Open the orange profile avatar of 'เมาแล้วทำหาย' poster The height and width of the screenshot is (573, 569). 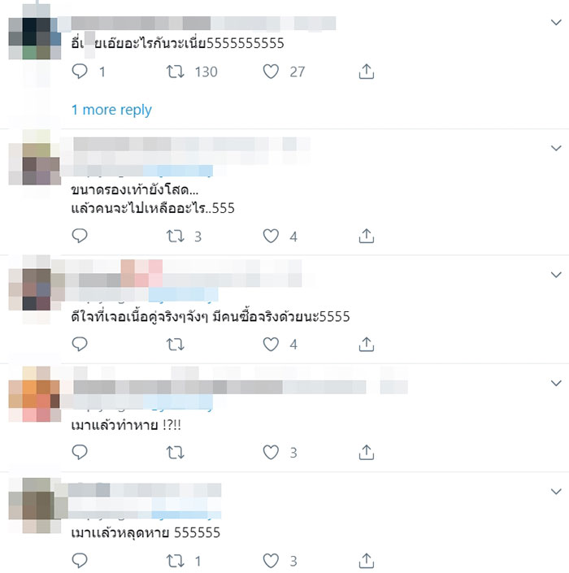[x=35, y=394]
